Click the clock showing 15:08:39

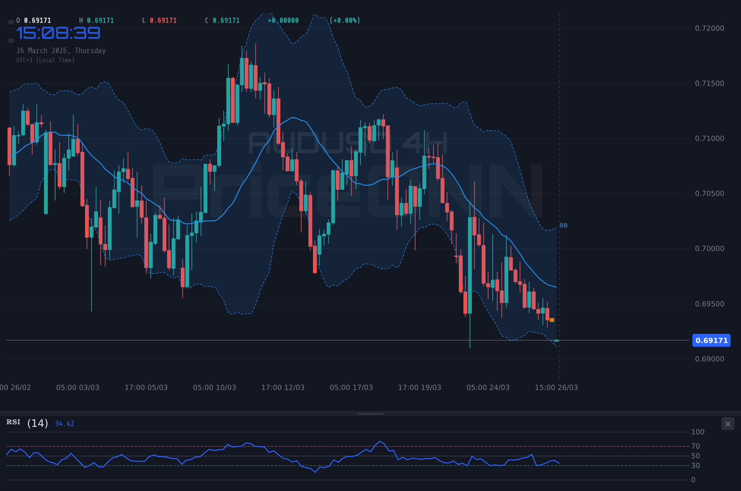(59, 32)
